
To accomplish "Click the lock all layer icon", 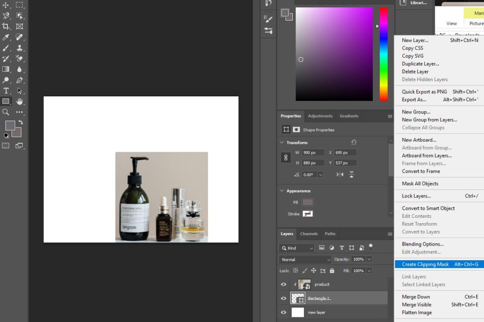I will [x=332, y=271].
